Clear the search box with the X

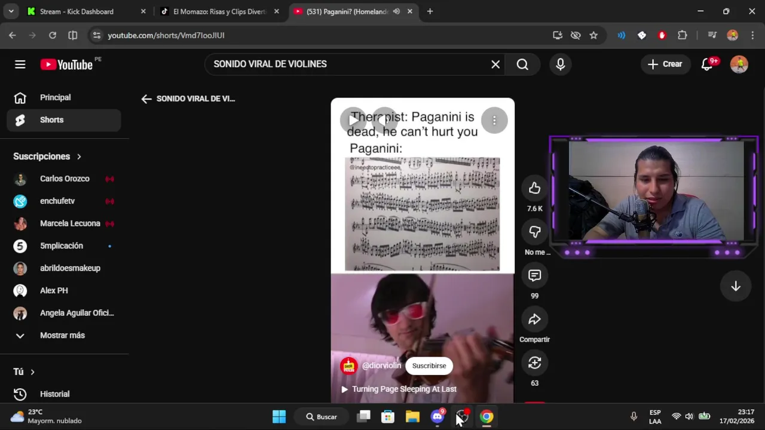point(495,64)
